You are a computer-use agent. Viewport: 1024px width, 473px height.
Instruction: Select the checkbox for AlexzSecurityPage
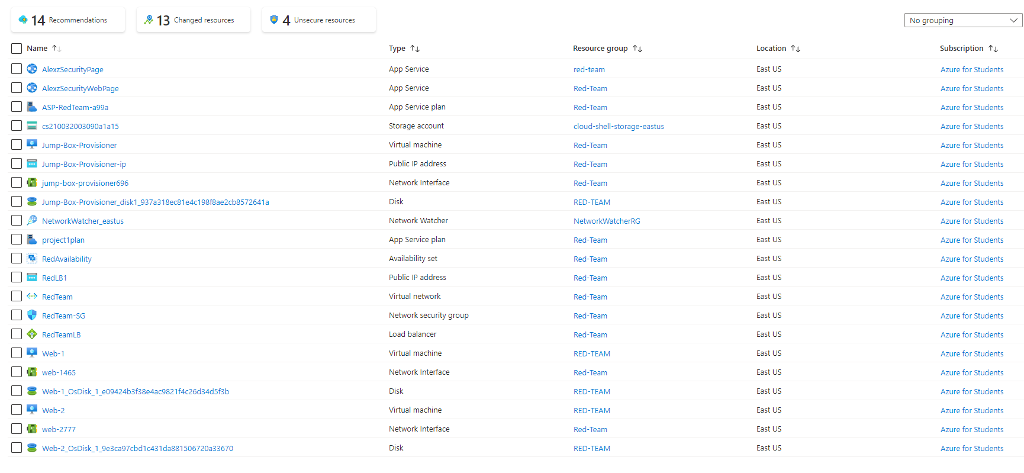(17, 69)
